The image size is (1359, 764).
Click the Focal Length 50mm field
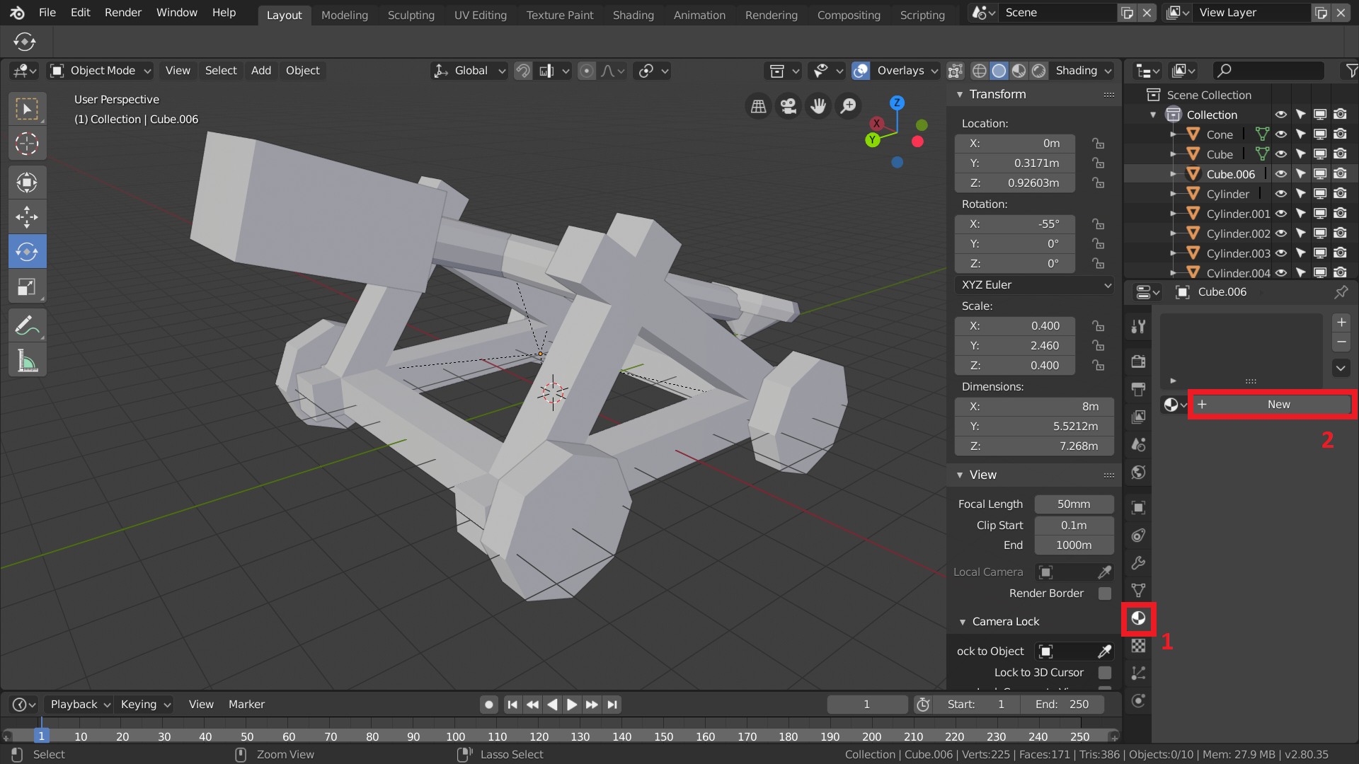pos(1074,504)
